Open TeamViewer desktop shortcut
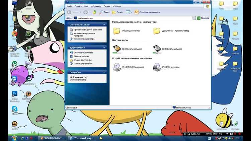Screen dimensions: 251x141 tap(15, 80)
